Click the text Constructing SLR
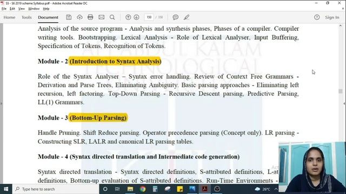The image size is (346, 194). click(61, 142)
